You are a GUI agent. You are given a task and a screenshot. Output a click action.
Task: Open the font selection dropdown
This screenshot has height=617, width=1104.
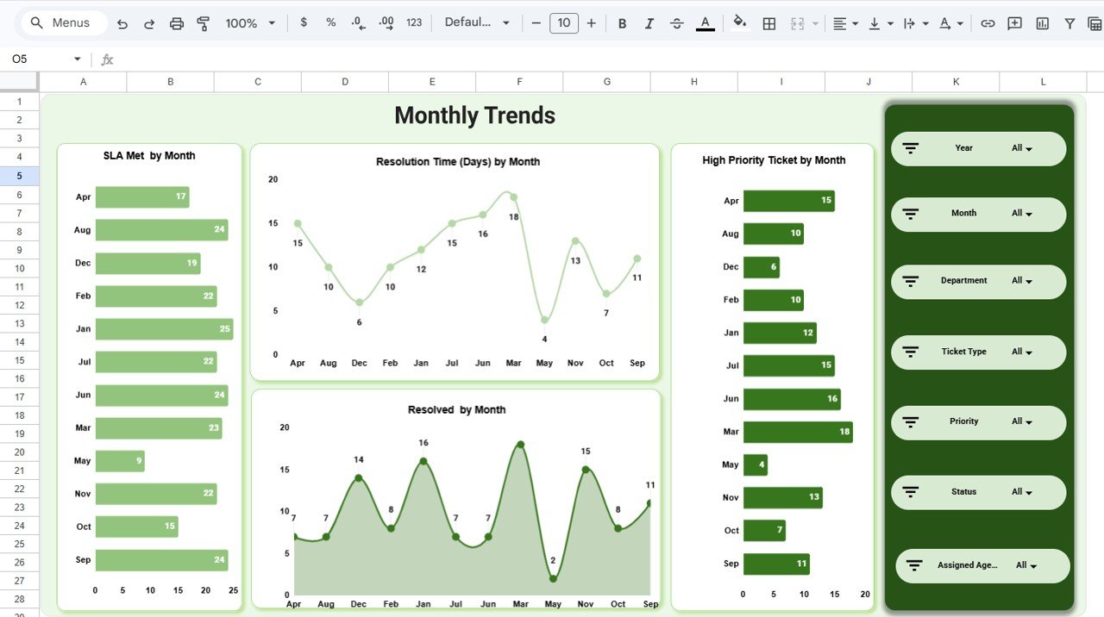pyautogui.click(x=477, y=23)
